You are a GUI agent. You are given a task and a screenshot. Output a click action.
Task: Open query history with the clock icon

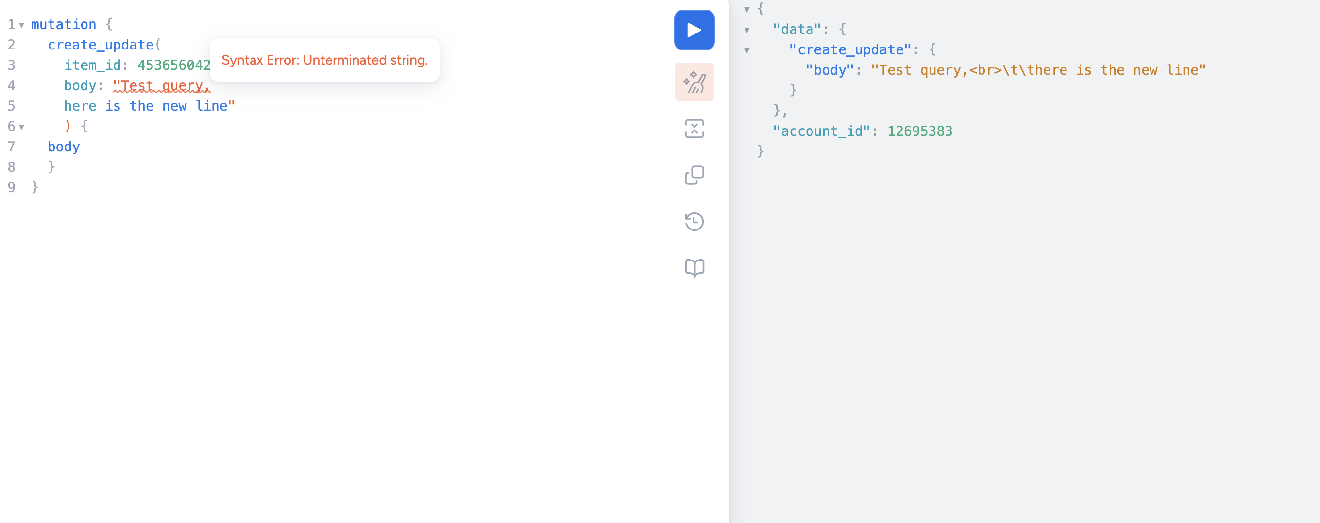coord(694,221)
